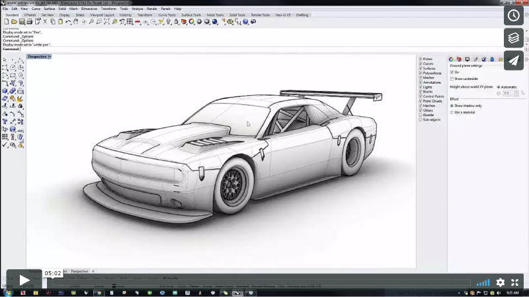The height and width of the screenshot is (297, 529).
Task: Click the Open file folder icon
Action: point(14,22)
